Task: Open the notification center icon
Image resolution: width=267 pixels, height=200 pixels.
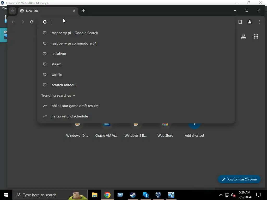Action: coord(258,195)
